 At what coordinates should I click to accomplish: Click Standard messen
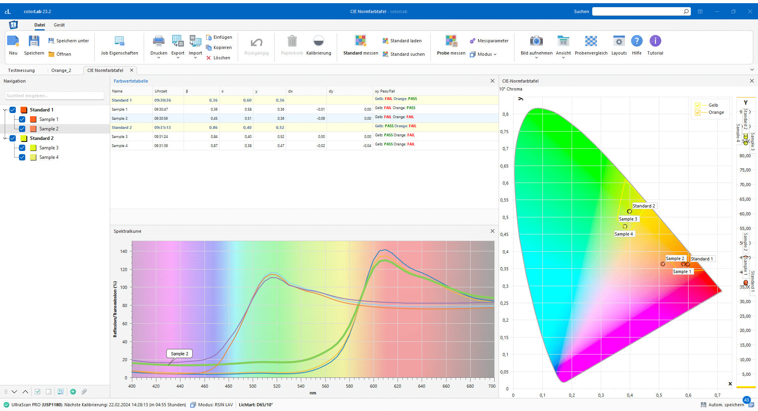tap(360, 45)
